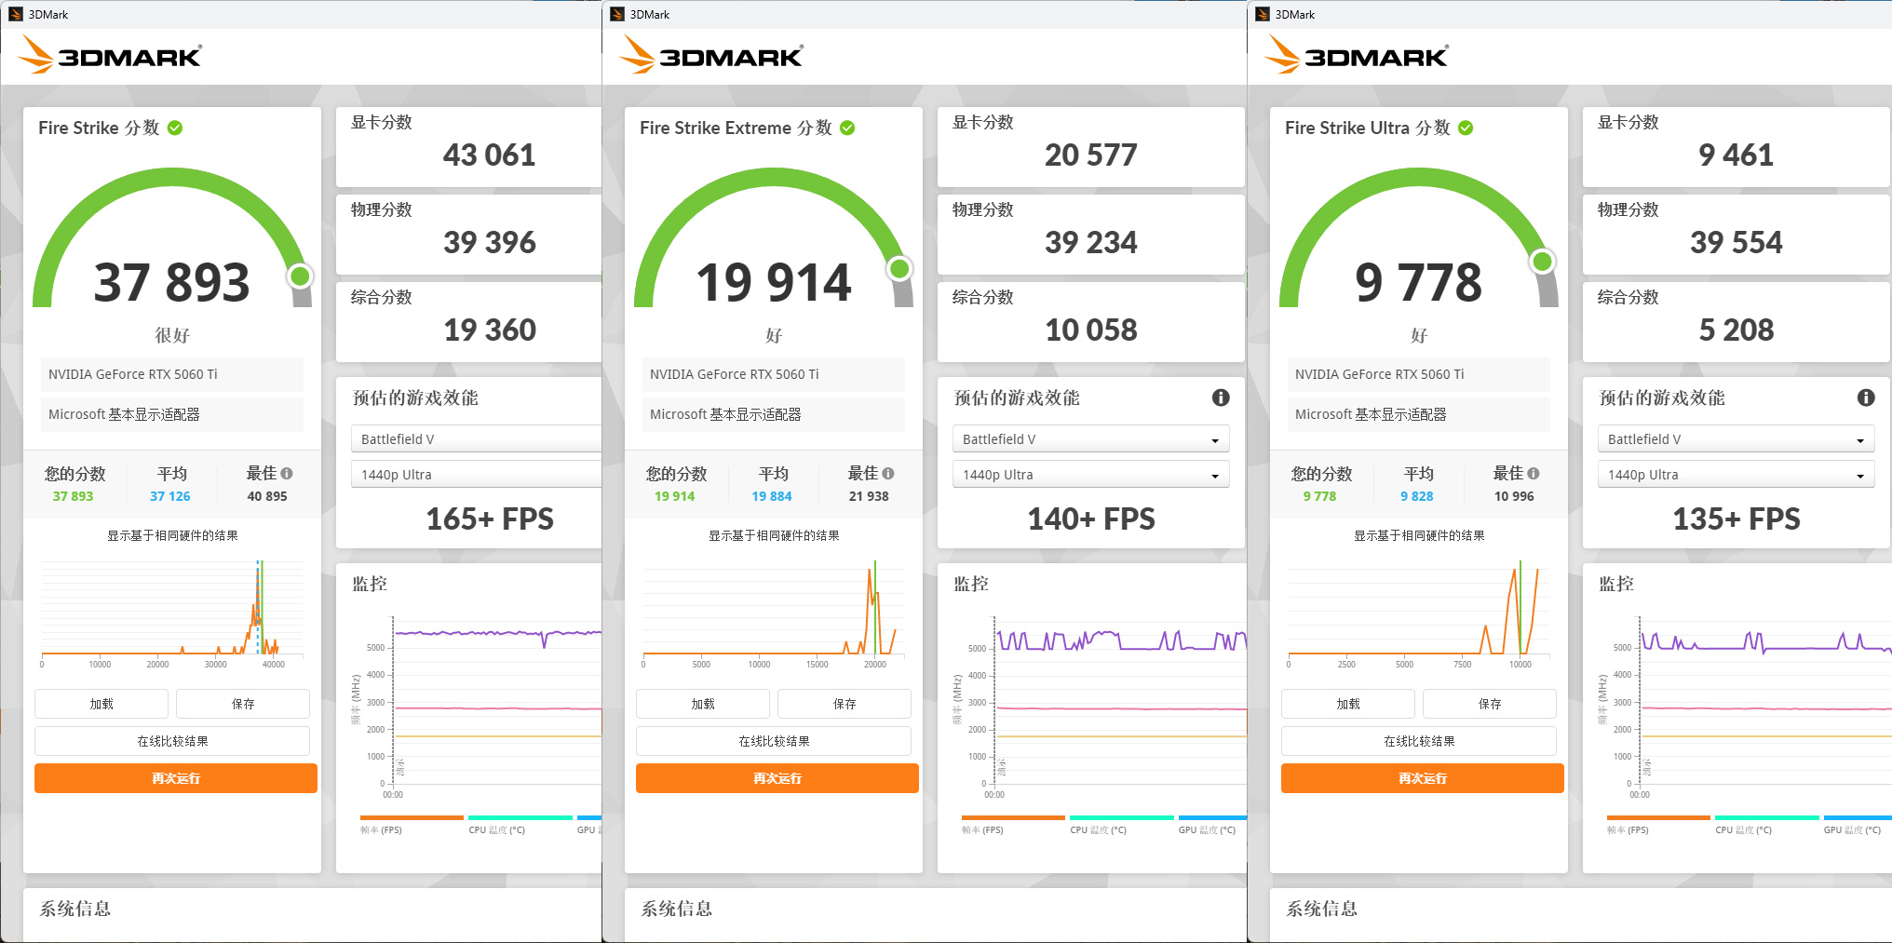This screenshot has height=943, width=1892.
Task: Click the green verified checkmark beside Fire Strike Ultra 分数
Action: 1466,128
